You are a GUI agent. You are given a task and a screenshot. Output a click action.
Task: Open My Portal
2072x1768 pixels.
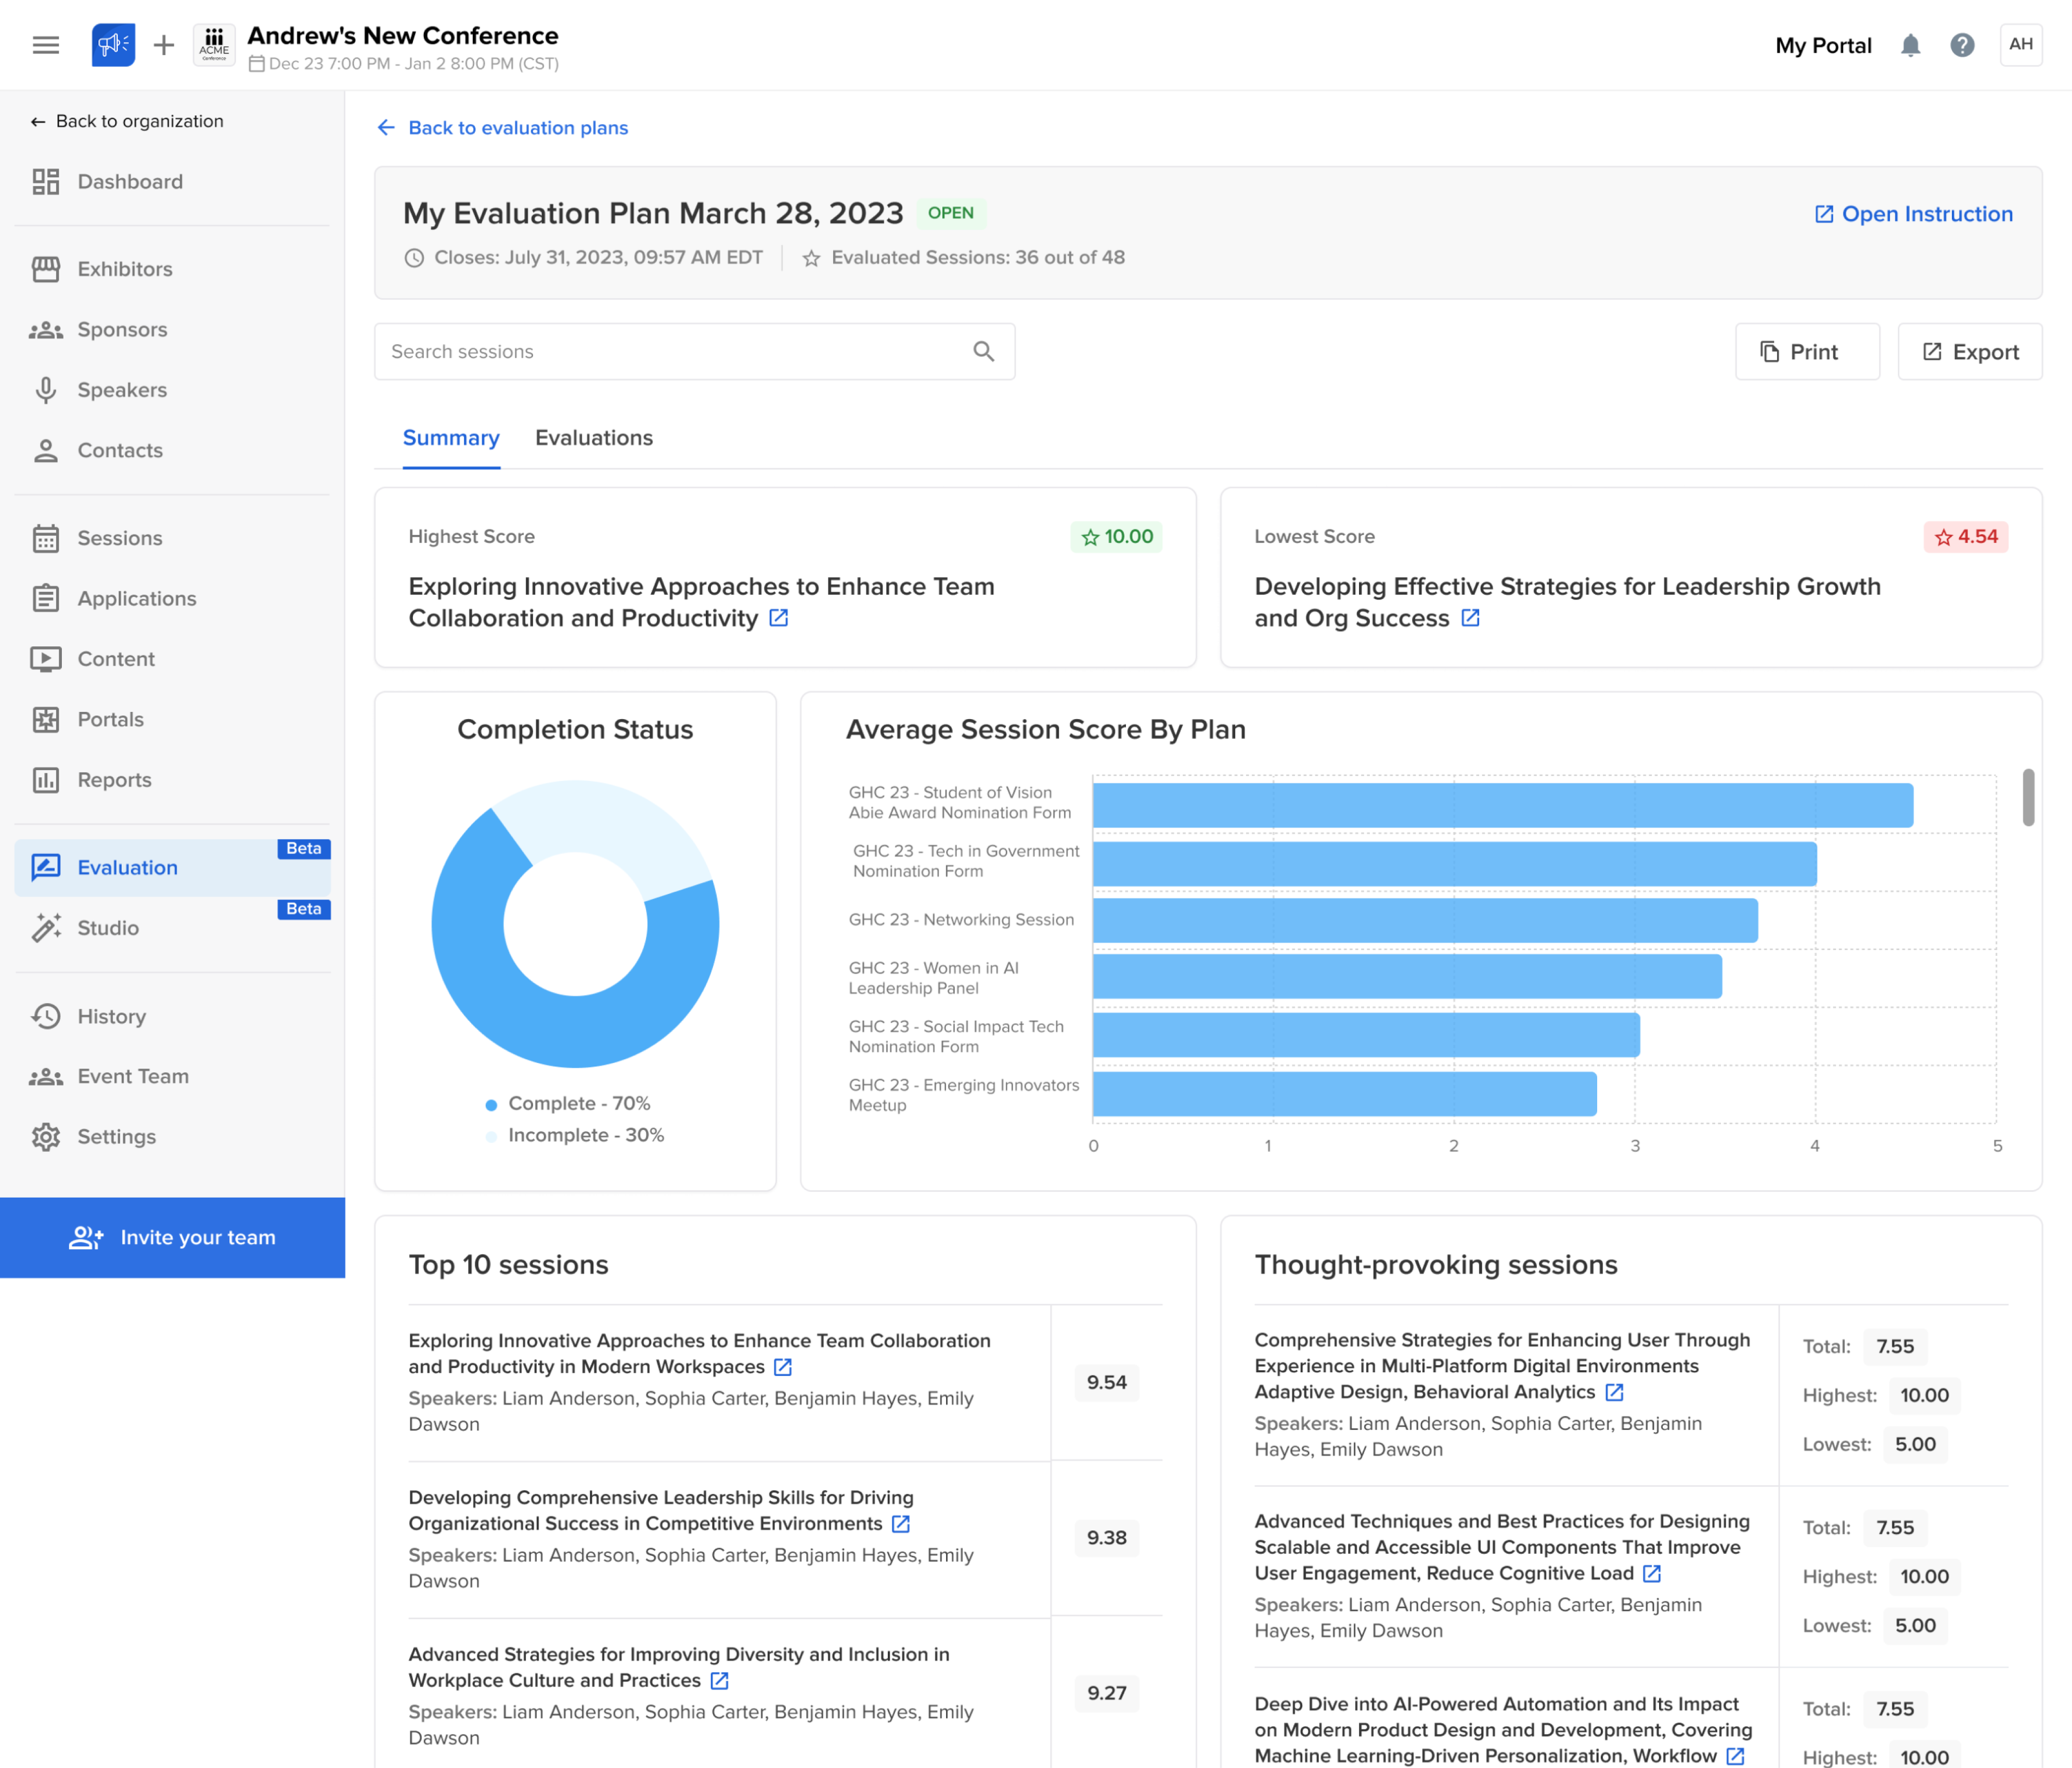tap(1822, 45)
